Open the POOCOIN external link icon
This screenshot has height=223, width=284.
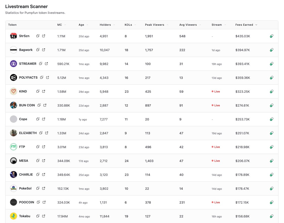pos(44,202)
